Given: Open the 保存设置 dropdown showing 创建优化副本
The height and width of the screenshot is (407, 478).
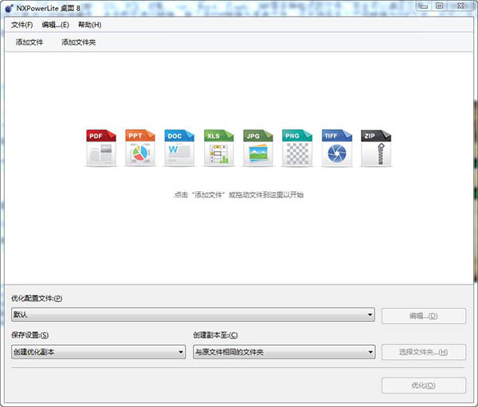Looking at the screenshot, I should click(98, 352).
